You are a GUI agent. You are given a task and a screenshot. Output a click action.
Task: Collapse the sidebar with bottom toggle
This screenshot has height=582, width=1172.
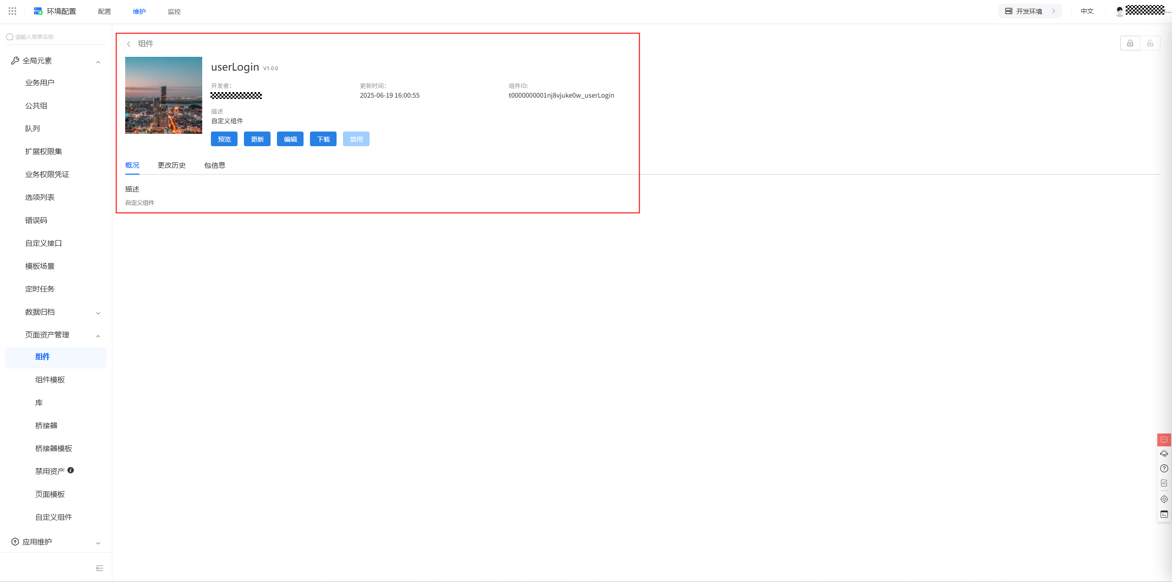[x=100, y=568]
